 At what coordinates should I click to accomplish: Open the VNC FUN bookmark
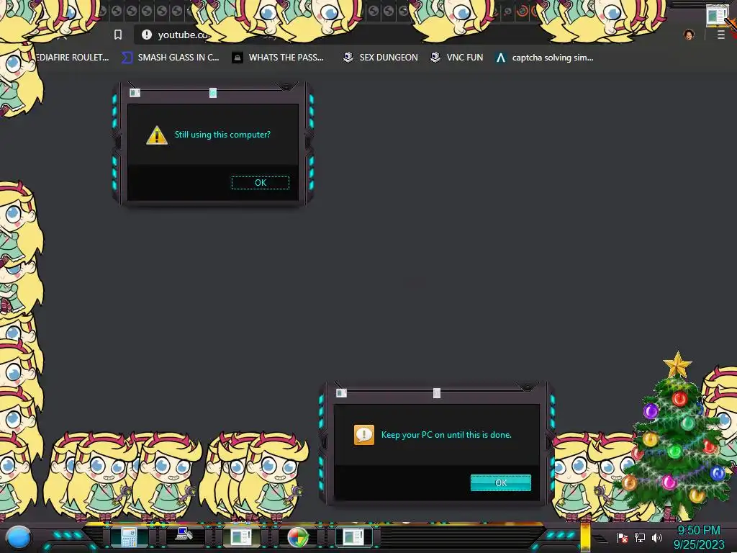[457, 58]
